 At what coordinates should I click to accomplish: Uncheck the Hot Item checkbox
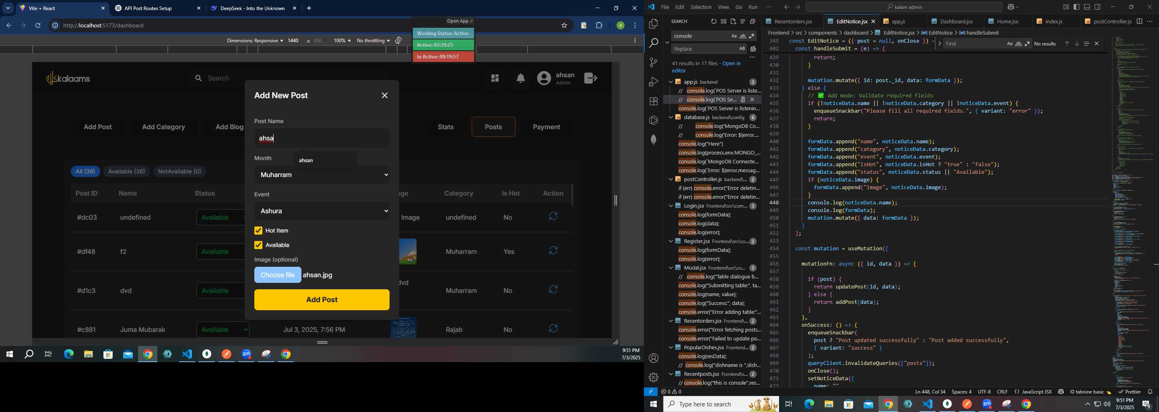pos(258,231)
